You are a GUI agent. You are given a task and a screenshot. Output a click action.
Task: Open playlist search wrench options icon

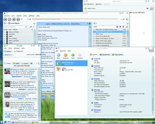[127, 27]
